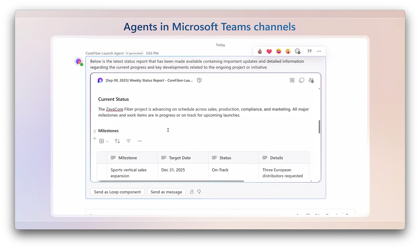420x249 pixels.
Task: Click the vertical scrollbar thumb in report
Action: click(319, 127)
